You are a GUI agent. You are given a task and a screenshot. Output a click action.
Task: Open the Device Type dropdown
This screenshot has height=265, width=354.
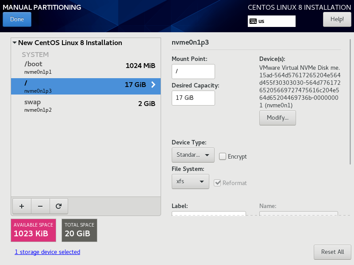[x=193, y=155]
